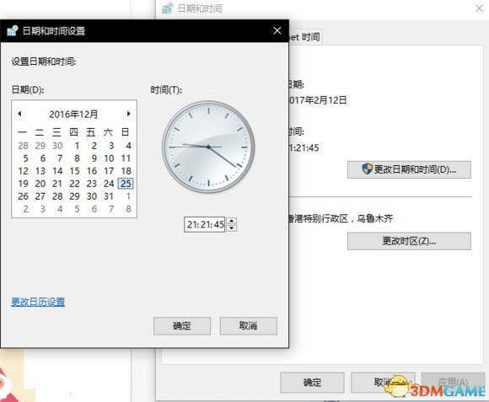
Task: Select December 10 in the calendar
Action: pos(109,158)
